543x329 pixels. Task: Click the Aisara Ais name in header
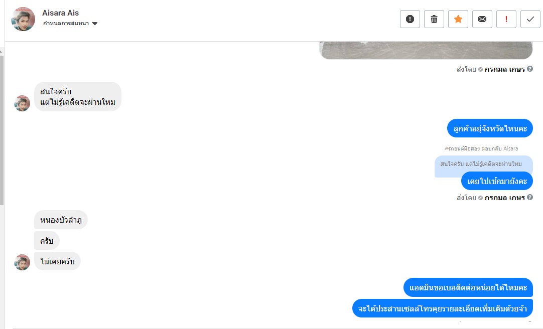[61, 13]
